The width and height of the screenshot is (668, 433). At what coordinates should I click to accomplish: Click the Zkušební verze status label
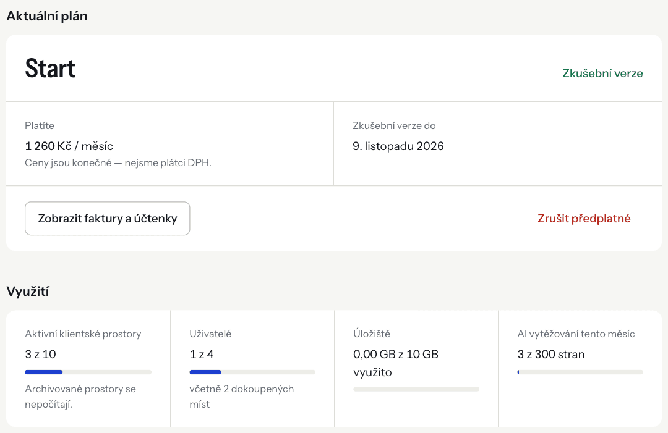(x=602, y=73)
